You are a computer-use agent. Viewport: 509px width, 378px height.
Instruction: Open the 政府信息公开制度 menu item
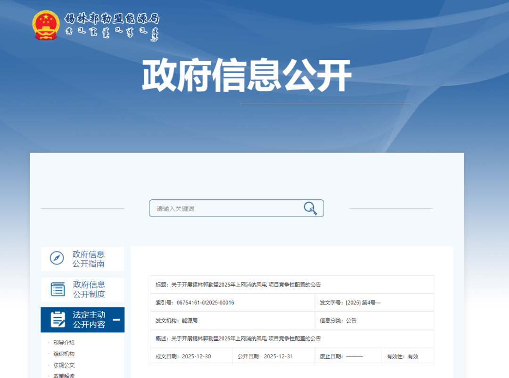pyautogui.click(x=89, y=289)
